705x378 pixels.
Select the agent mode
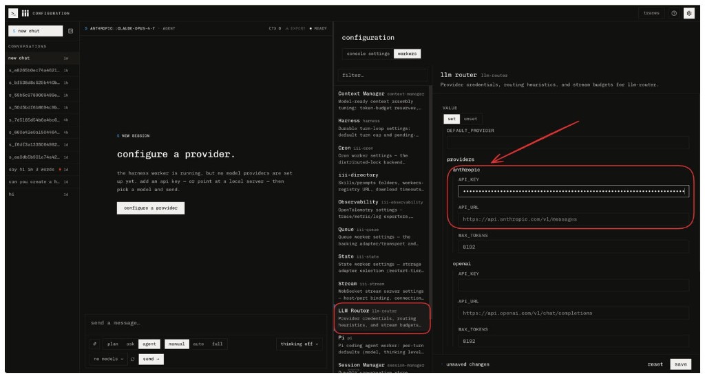coord(149,344)
